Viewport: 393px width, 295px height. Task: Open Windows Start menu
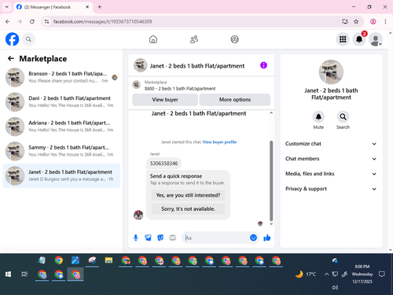click(8, 275)
